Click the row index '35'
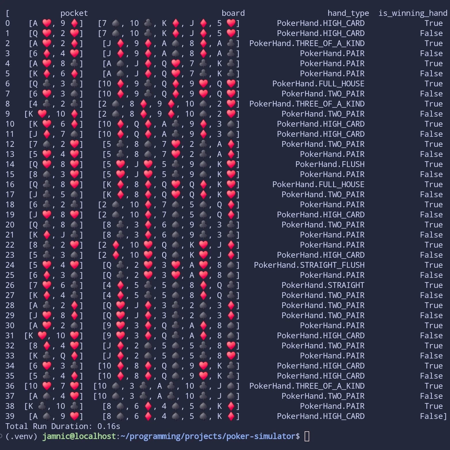The width and height of the screenshot is (450, 450). pyautogui.click(x=10, y=376)
